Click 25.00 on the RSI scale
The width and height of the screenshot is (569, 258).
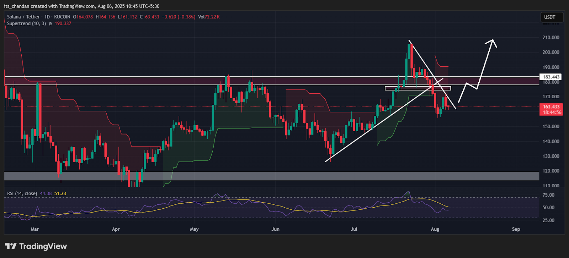point(549,220)
